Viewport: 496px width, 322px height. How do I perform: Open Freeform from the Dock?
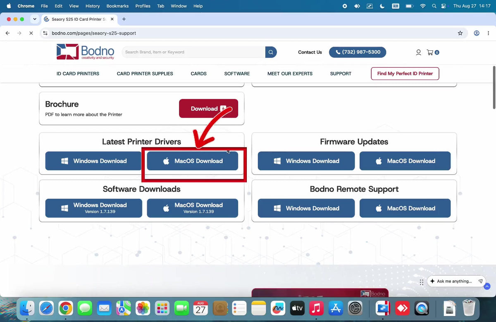[x=278, y=308]
